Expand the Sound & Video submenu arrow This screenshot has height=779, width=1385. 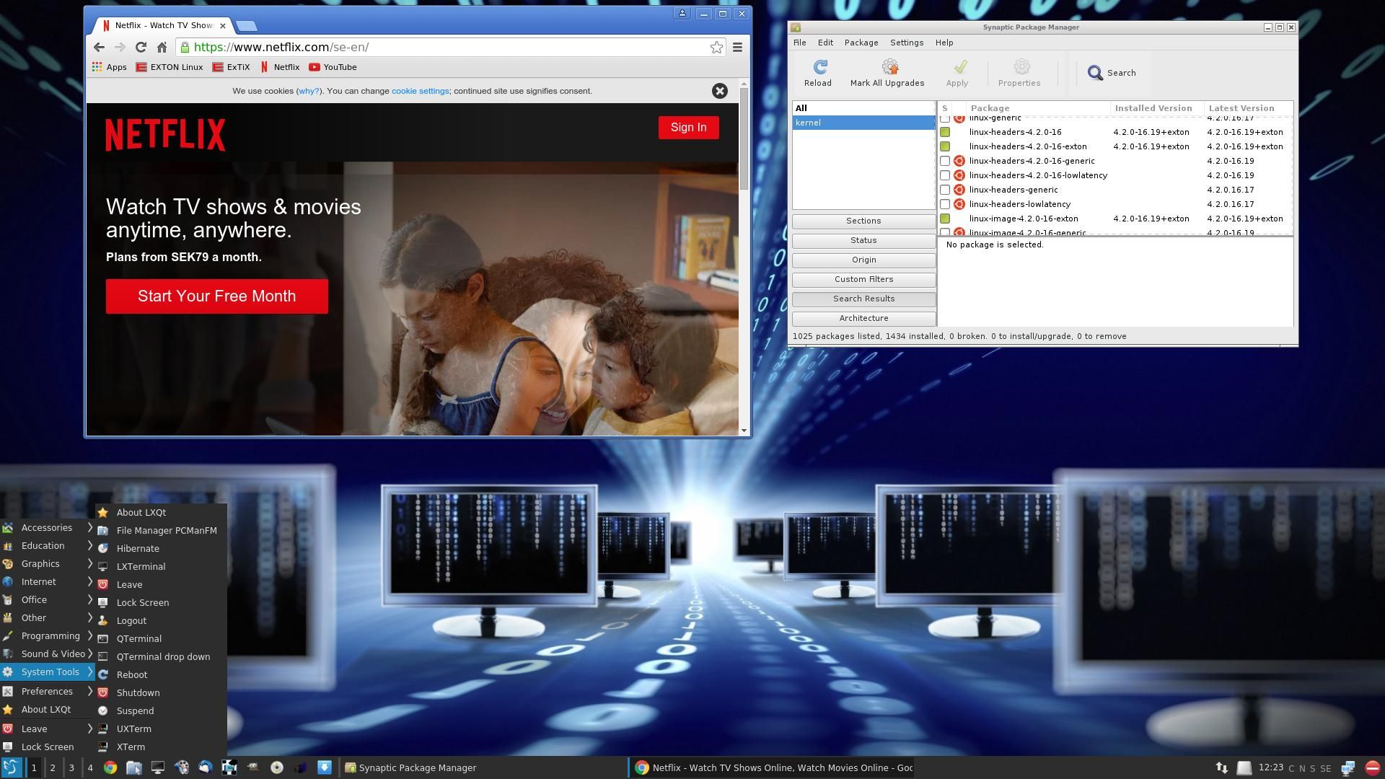90,653
